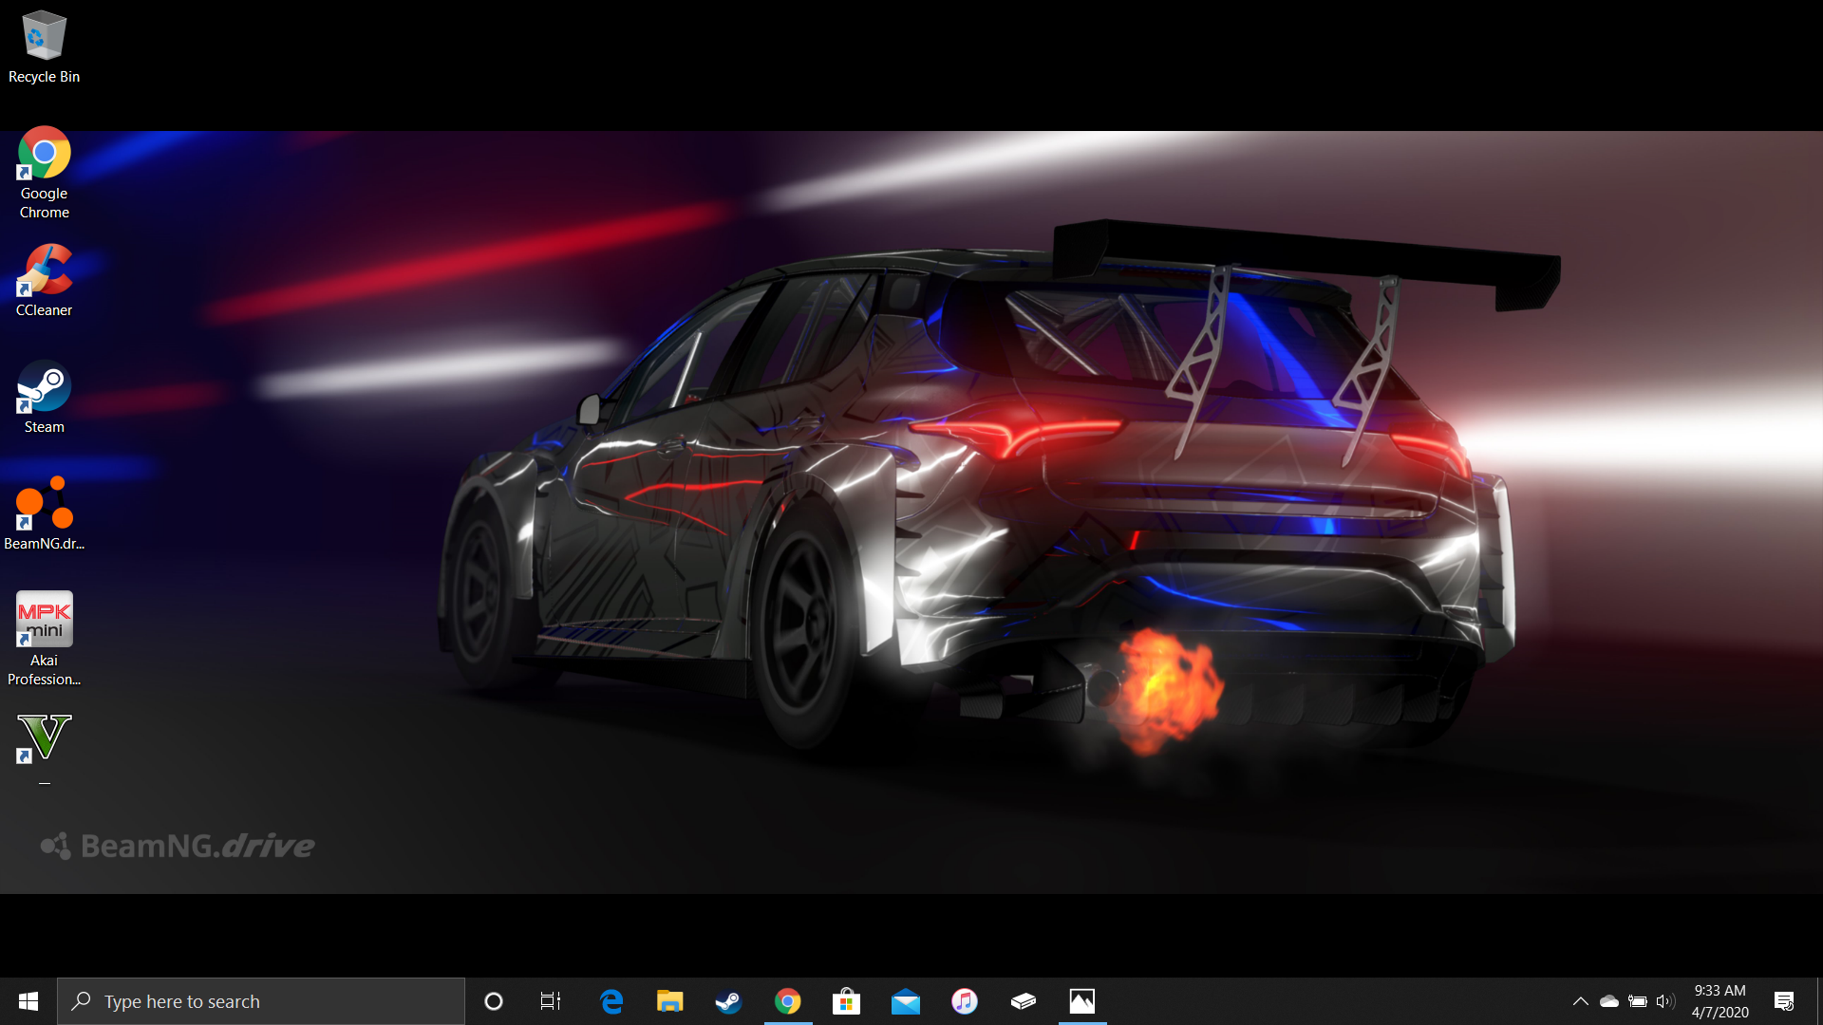Open Cortana from the taskbar
Viewport: 1823px width, 1025px height.
493,1001
